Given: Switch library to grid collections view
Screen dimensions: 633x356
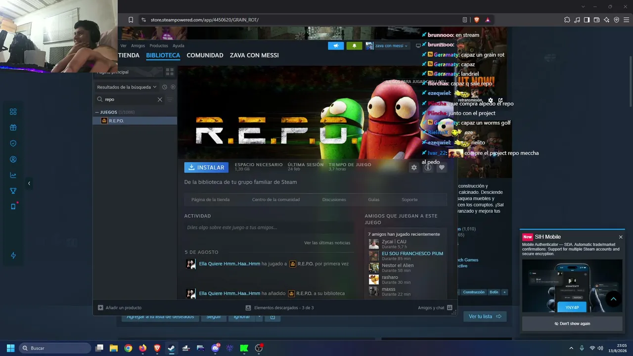Looking at the screenshot, I should [x=170, y=72].
